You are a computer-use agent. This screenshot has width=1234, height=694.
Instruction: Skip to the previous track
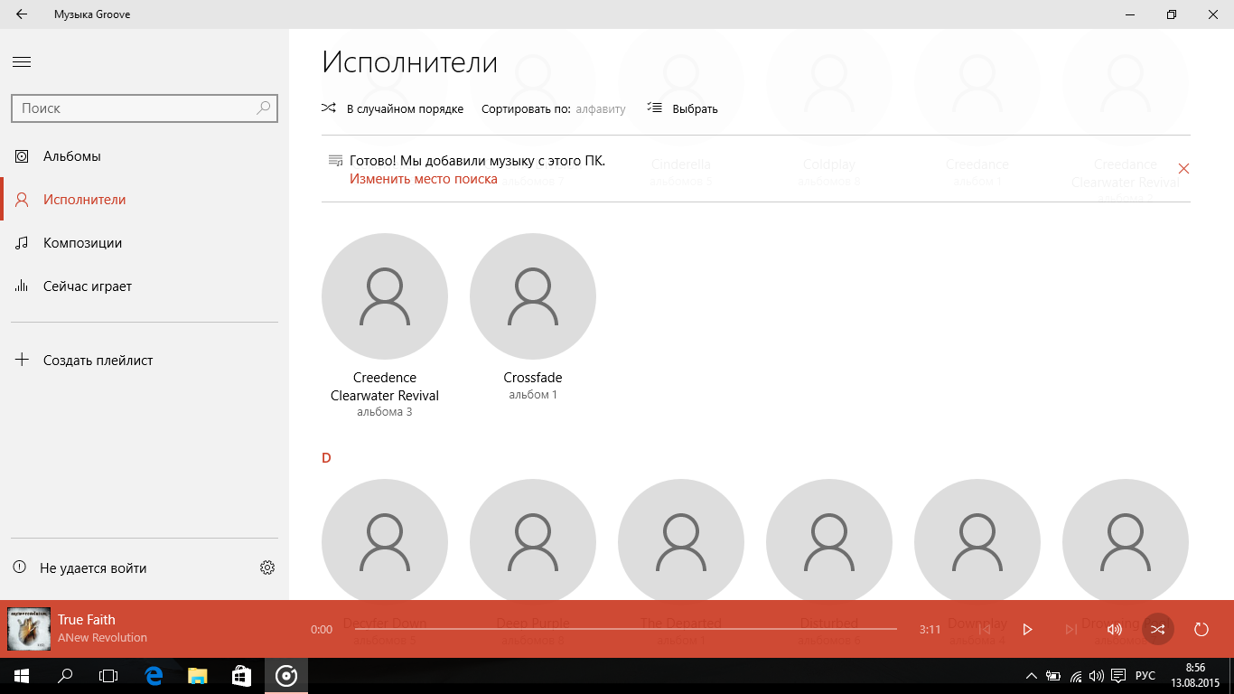(985, 629)
